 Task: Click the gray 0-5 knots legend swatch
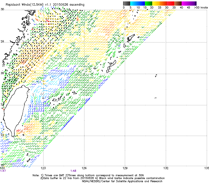pyautogui.click(x=127, y=3)
